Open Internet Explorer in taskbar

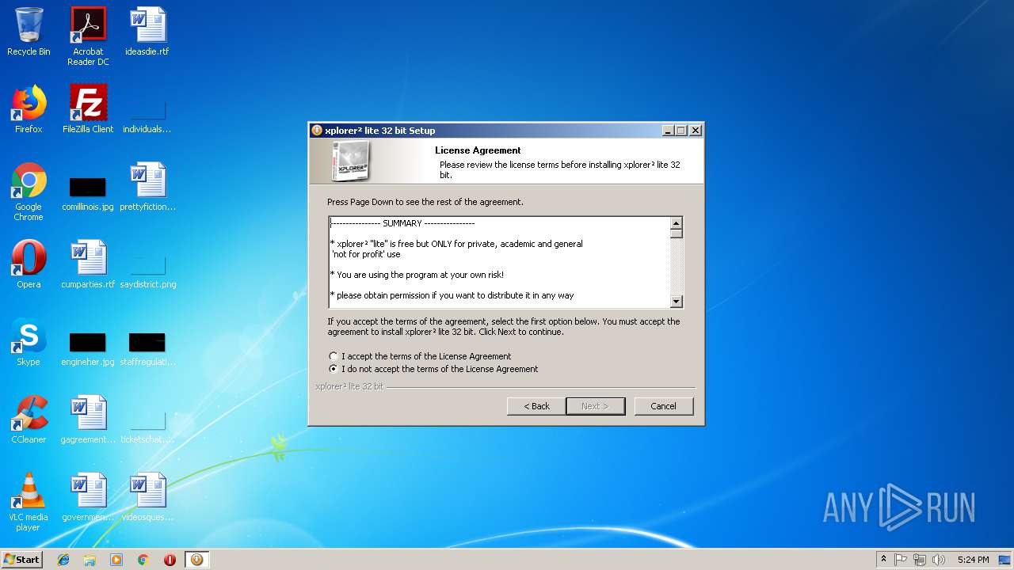[x=63, y=560]
